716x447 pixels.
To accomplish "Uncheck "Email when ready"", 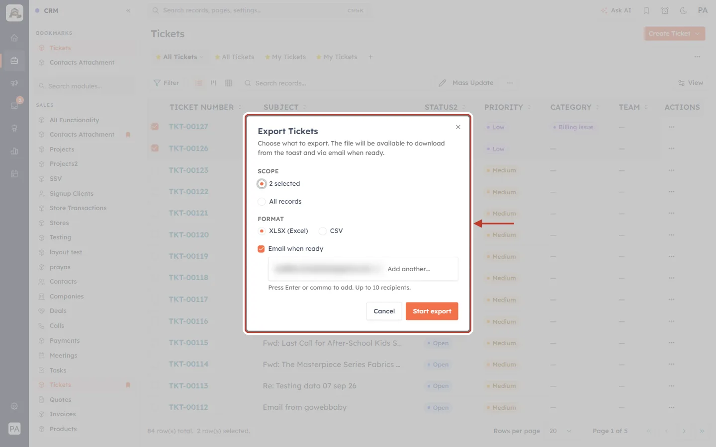I will coord(261,249).
